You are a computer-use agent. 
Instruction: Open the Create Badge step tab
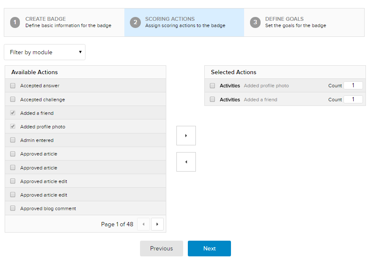pyautogui.click(x=64, y=22)
